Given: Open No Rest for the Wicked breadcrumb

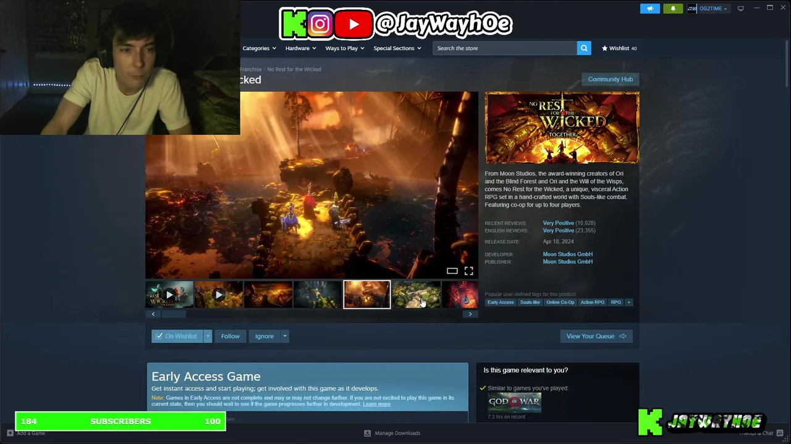Looking at the screenshot, I should pyautogui.click(x=294, y=69).
